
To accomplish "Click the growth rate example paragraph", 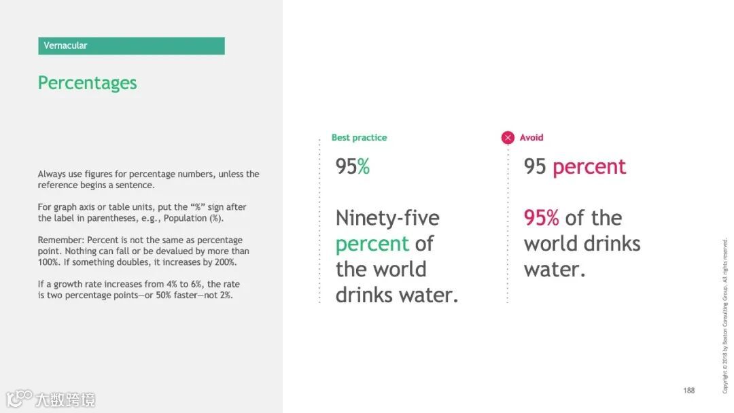I will (139, 289).
